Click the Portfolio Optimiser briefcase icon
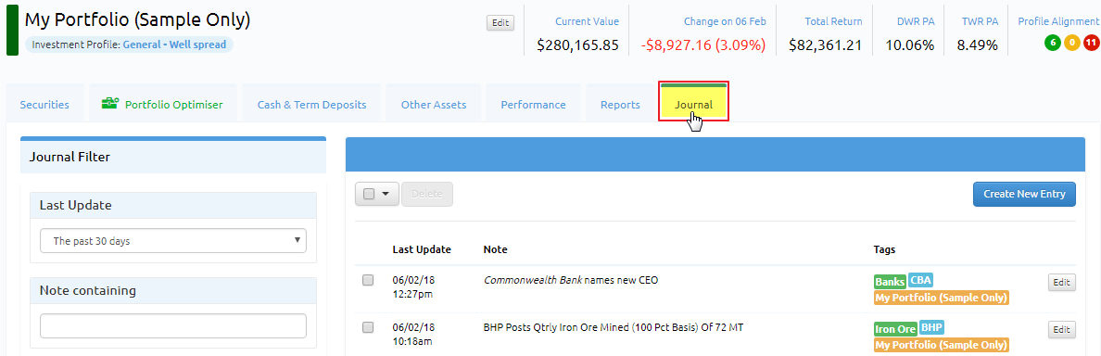 pyautogui.click(x=110, y=104)
